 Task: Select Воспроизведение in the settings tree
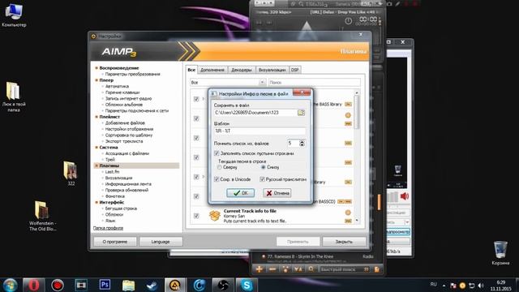click(119, 68)
